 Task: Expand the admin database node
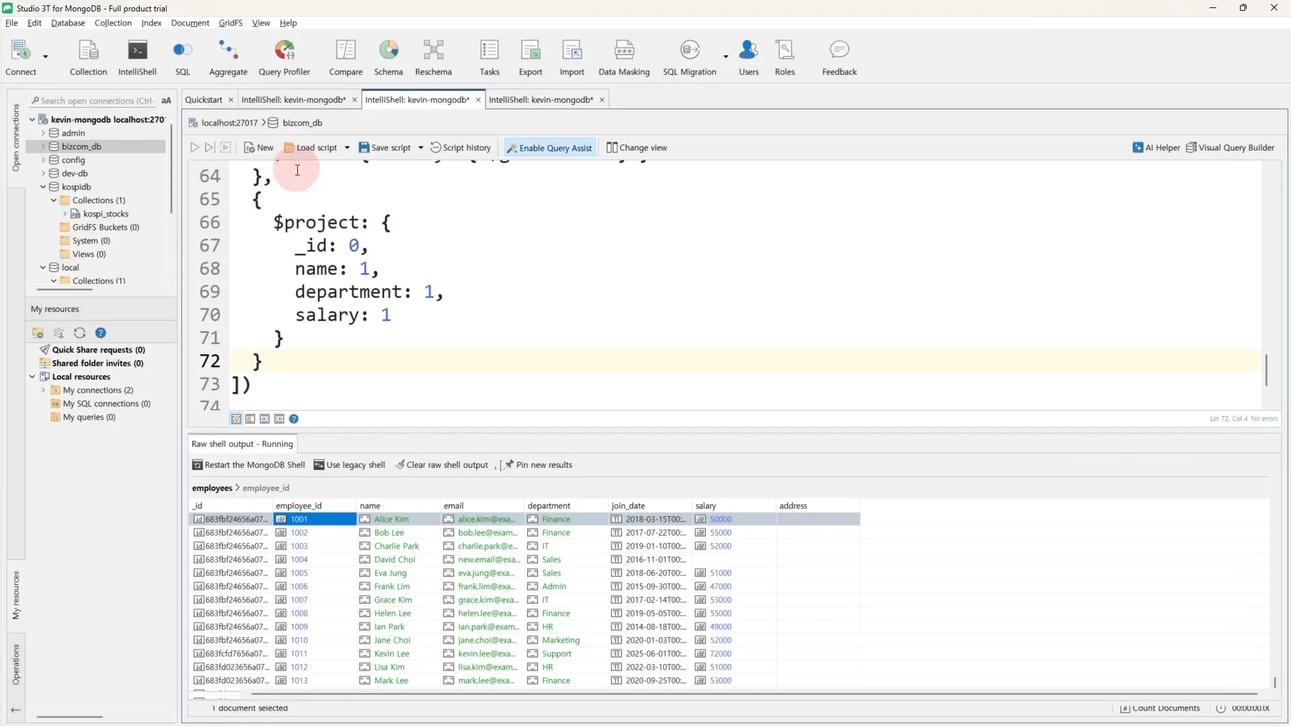(x=43, y=133)
